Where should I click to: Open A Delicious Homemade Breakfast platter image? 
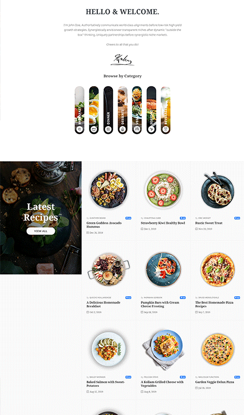(109, 269)
